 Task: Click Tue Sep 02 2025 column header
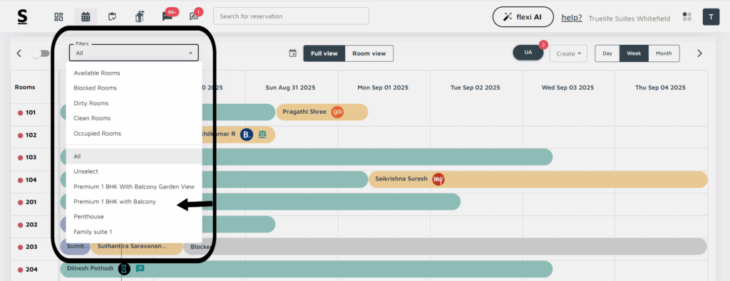pos(475,88)
